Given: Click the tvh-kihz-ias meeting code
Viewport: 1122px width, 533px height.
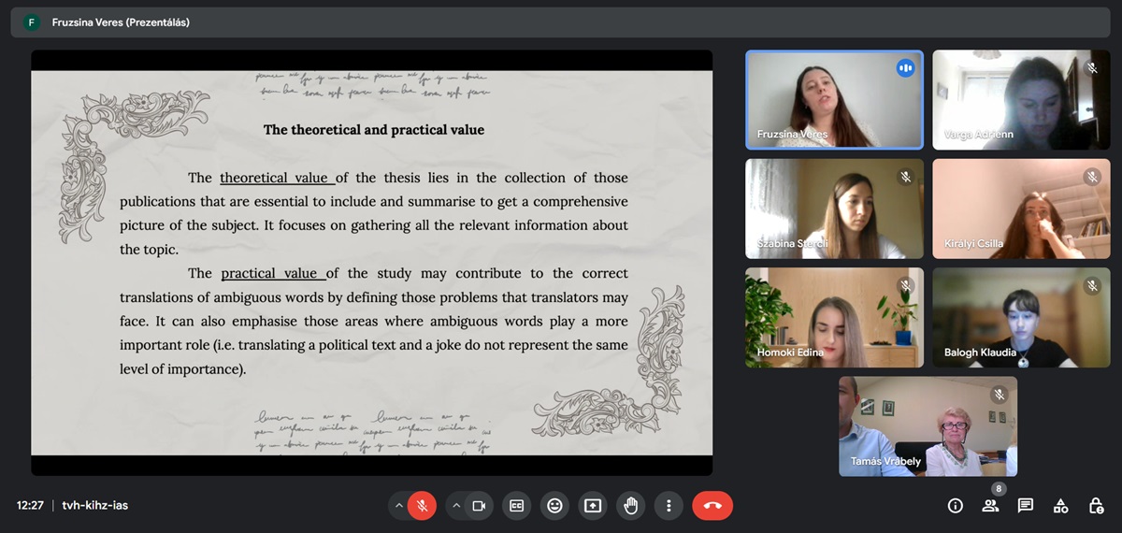Looking at the screenshot, I should pyautogui.click(x=95, y=506).
